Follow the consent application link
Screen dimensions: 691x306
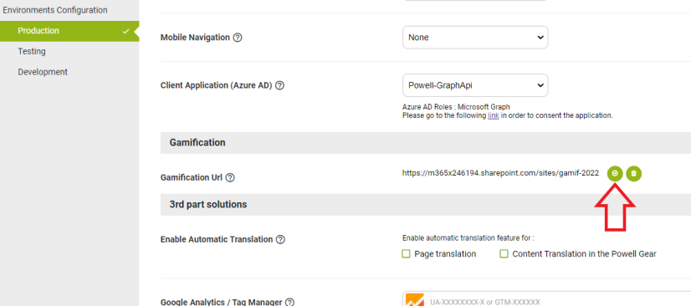click(493, 116)
